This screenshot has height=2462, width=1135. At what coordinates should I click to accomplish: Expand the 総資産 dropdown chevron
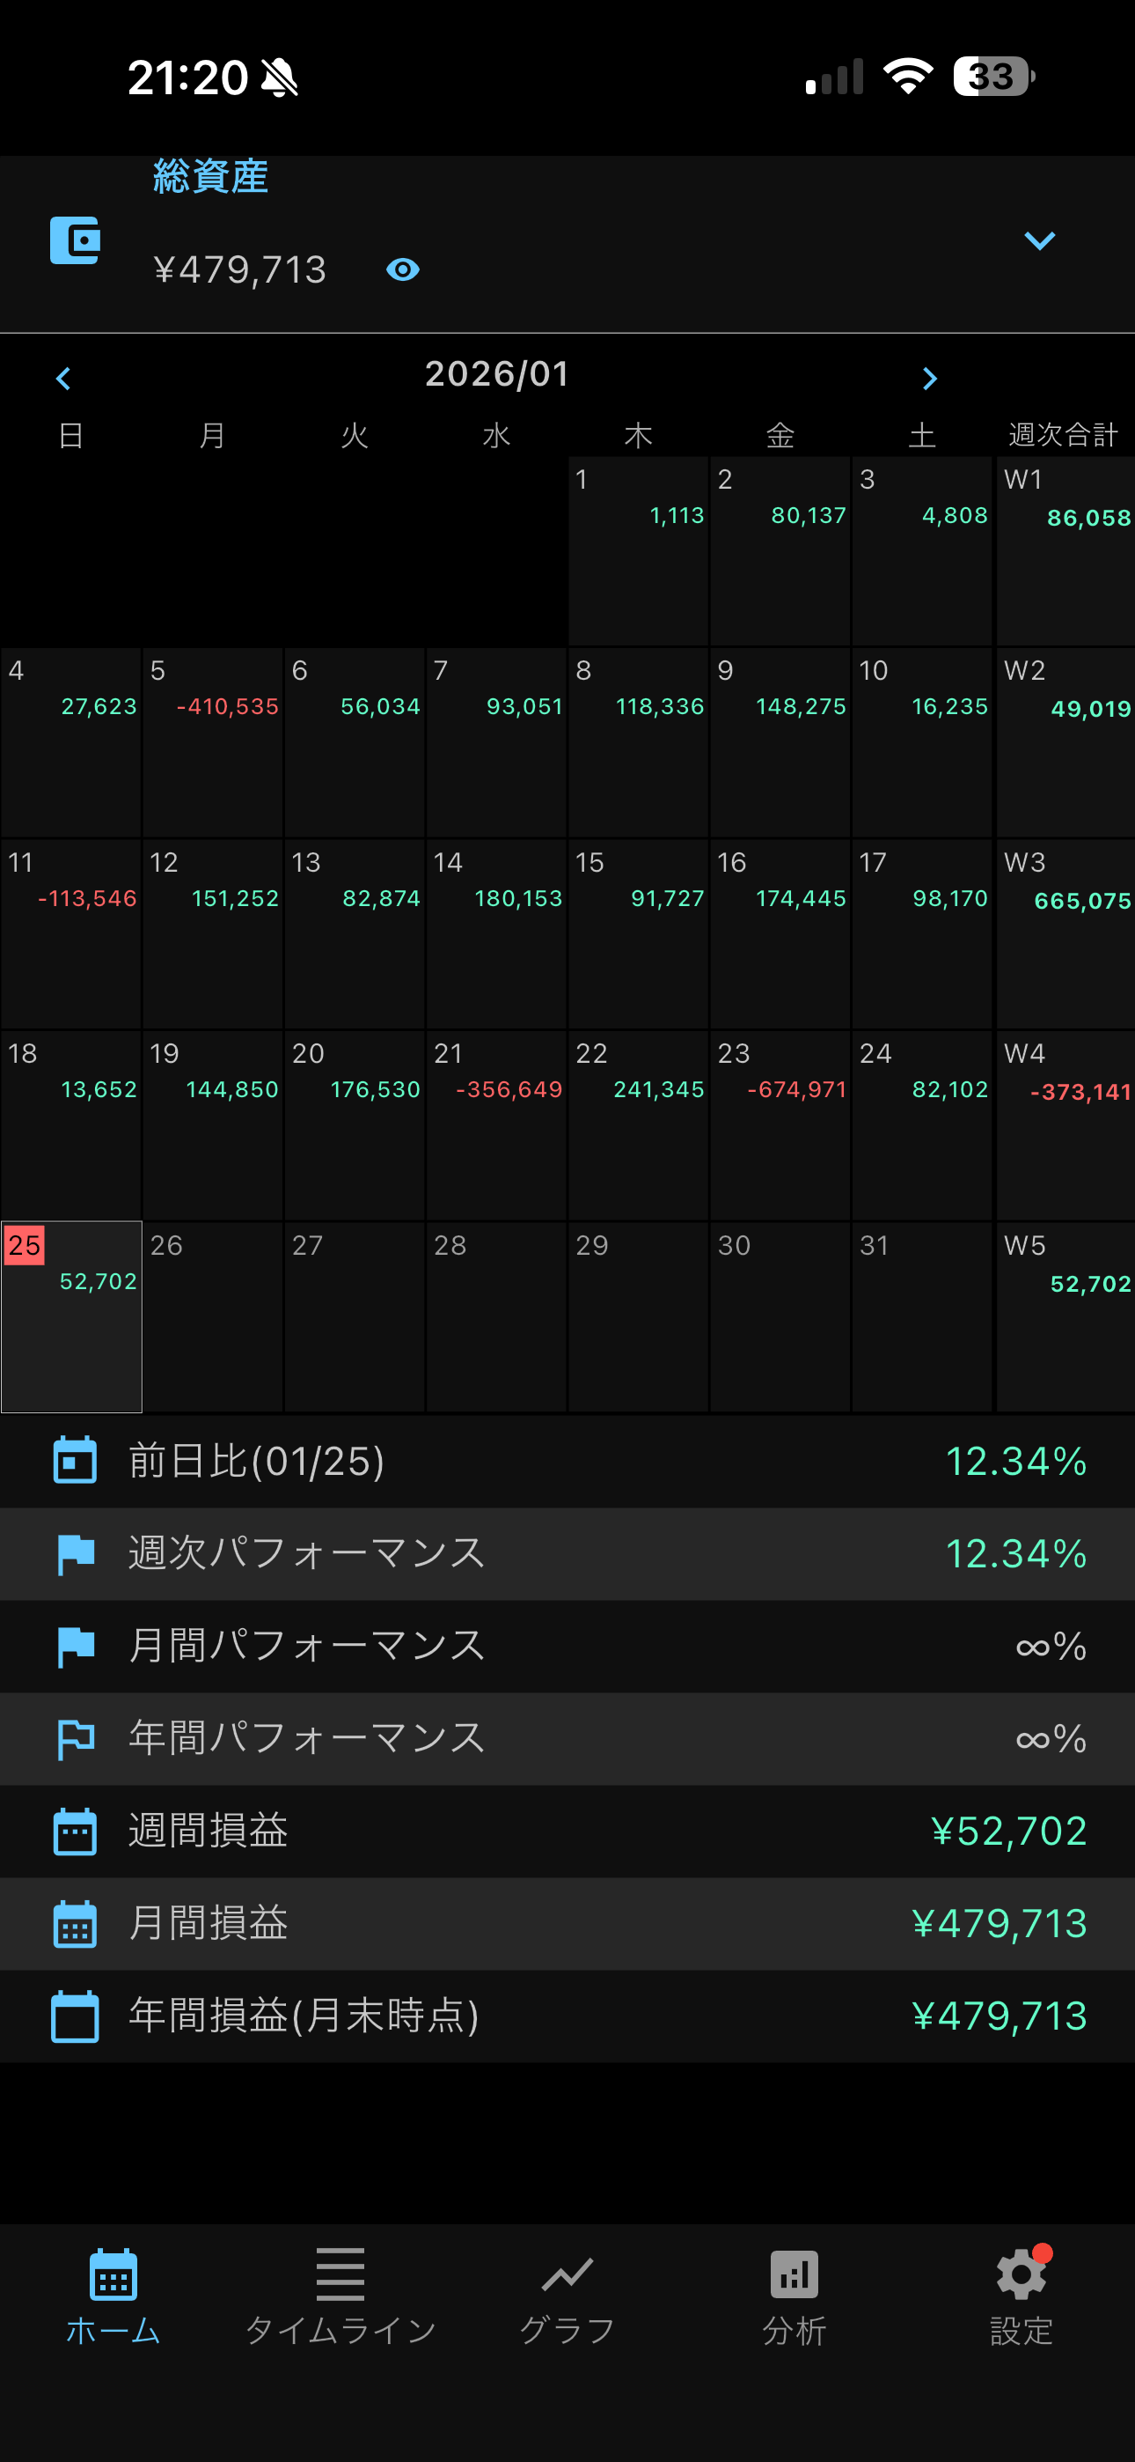point(1038,241)
